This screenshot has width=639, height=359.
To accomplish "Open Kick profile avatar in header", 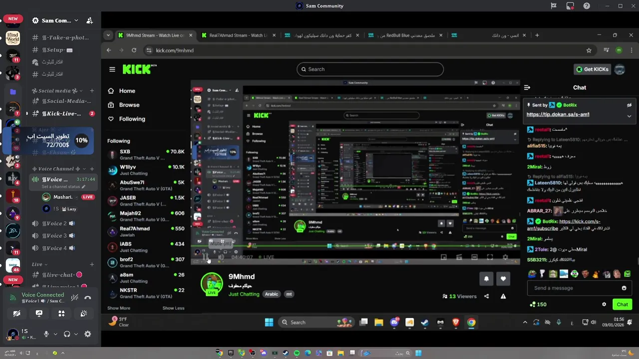I will click(x=620, y=69).
